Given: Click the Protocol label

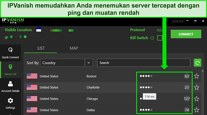Looking at the screenshot, I should pyautogui.click(x=138, y=30).
